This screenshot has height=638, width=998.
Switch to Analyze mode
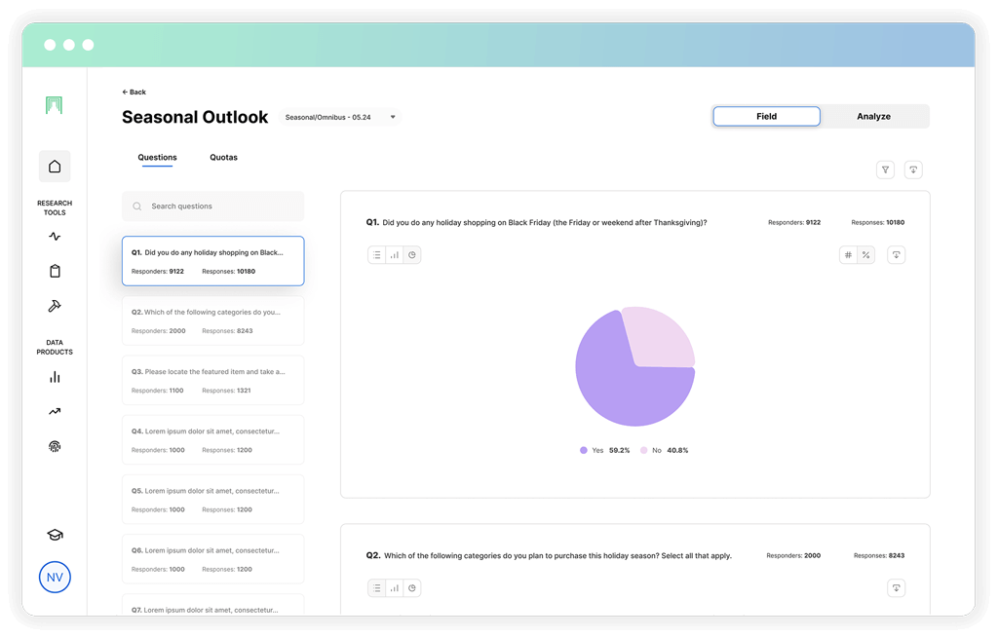click(x=872, y=116)
